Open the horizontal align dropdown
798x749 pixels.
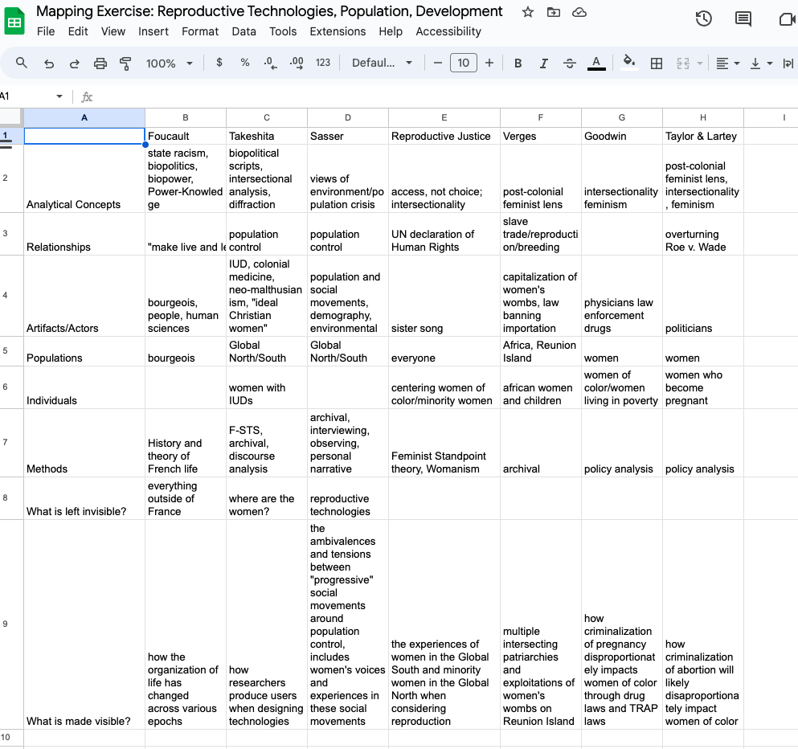pos(726,63)
